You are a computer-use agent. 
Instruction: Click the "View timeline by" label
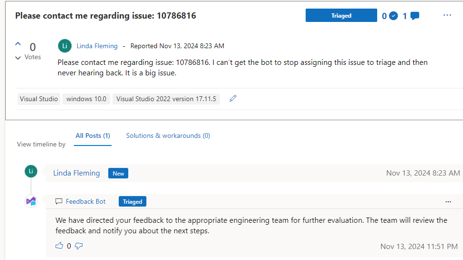(41, 144)
